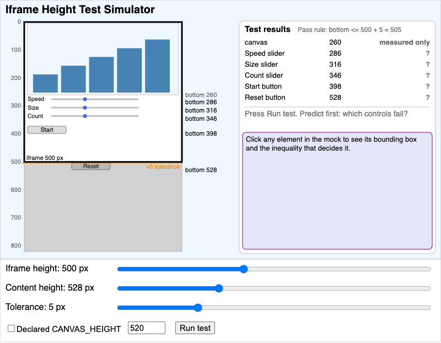The width and height of the screenshot is (441, 343).
Task: Click the 'Count' label in the mock
Action: 35,116
